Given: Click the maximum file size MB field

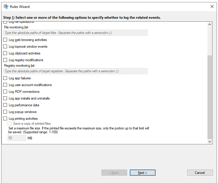Looking at the screenshot, I should tap(16, 138).
